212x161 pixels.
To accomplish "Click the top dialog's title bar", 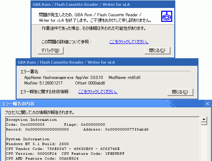I will [x=103, y=5].
